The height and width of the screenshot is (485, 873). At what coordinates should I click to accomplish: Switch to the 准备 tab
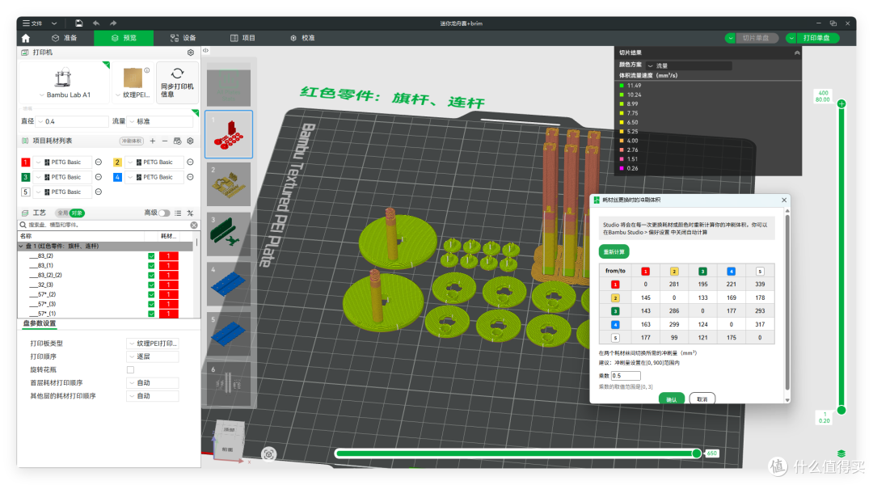[x=65, y=38]
